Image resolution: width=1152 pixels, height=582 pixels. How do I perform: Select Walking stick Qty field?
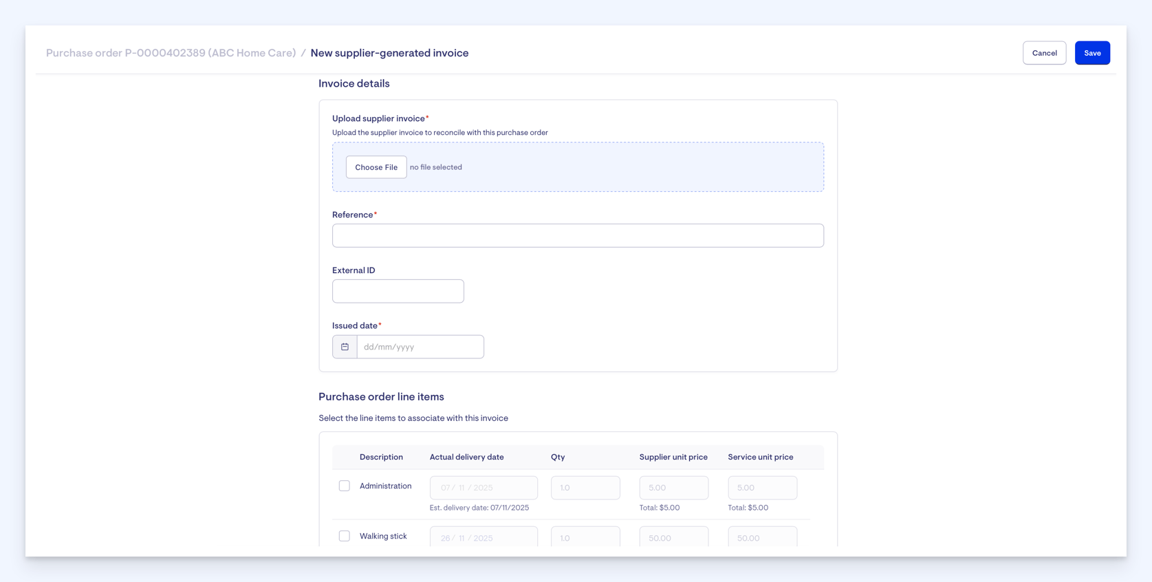(585, 537)
